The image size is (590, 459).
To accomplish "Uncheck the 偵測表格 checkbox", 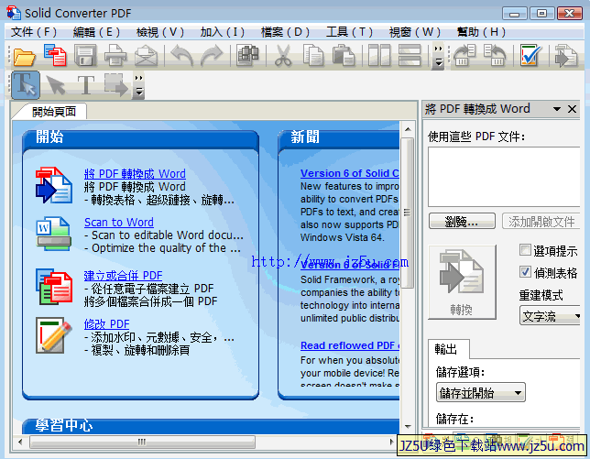I will [x=525, y=271].
